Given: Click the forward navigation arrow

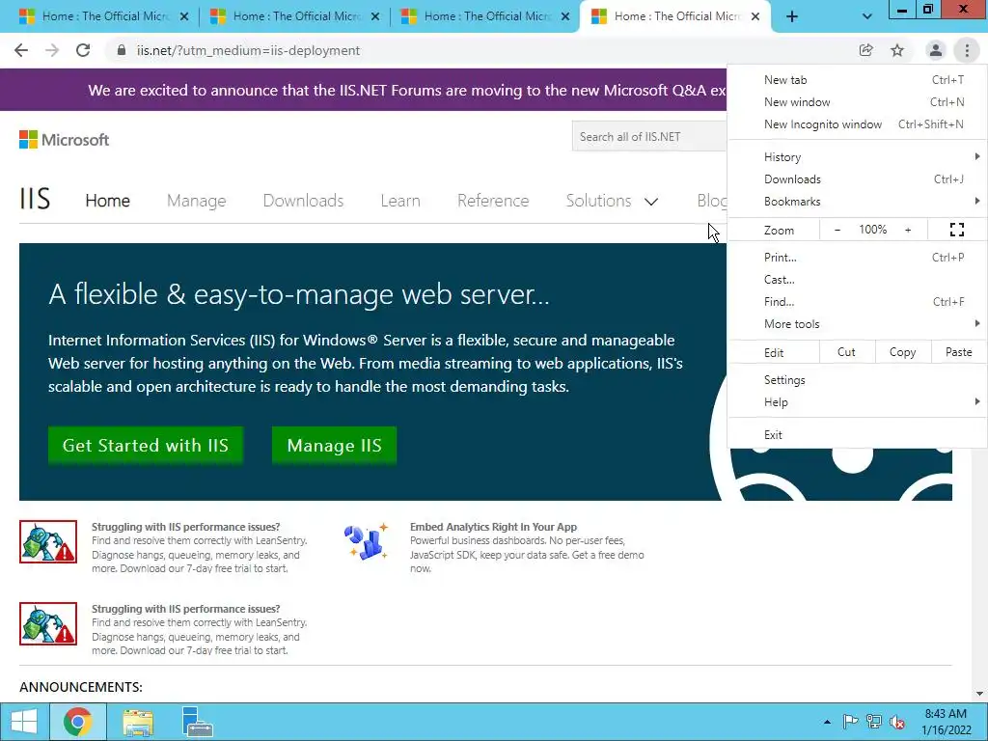Looking at the screenshot, I should (52, 50).
